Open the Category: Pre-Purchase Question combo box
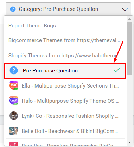The image size is (134, 147). [x=68, y=9]
